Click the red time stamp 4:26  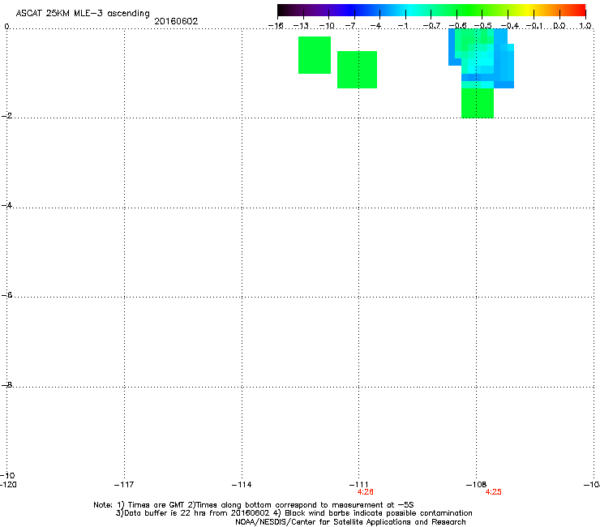[365, 492]
